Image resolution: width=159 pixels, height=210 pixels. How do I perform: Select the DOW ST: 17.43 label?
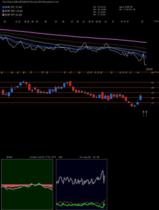click(x=13, y=7)
